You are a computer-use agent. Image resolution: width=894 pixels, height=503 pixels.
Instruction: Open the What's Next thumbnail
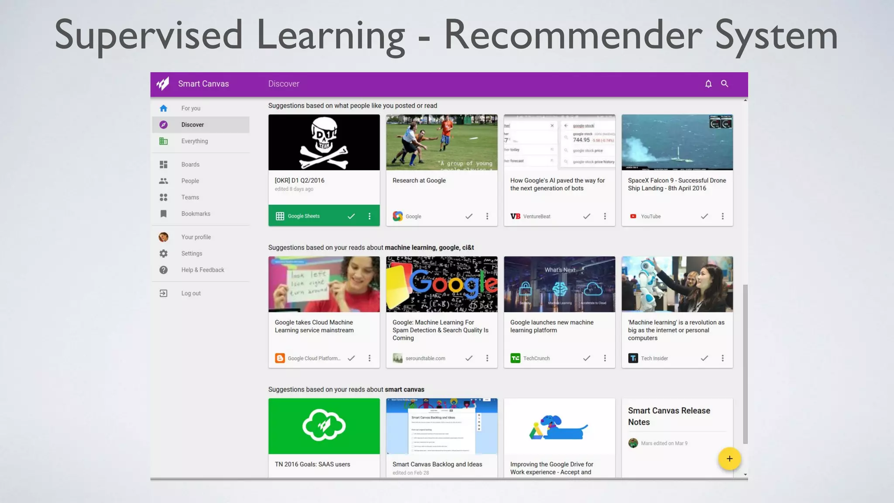tap(560, 284)
